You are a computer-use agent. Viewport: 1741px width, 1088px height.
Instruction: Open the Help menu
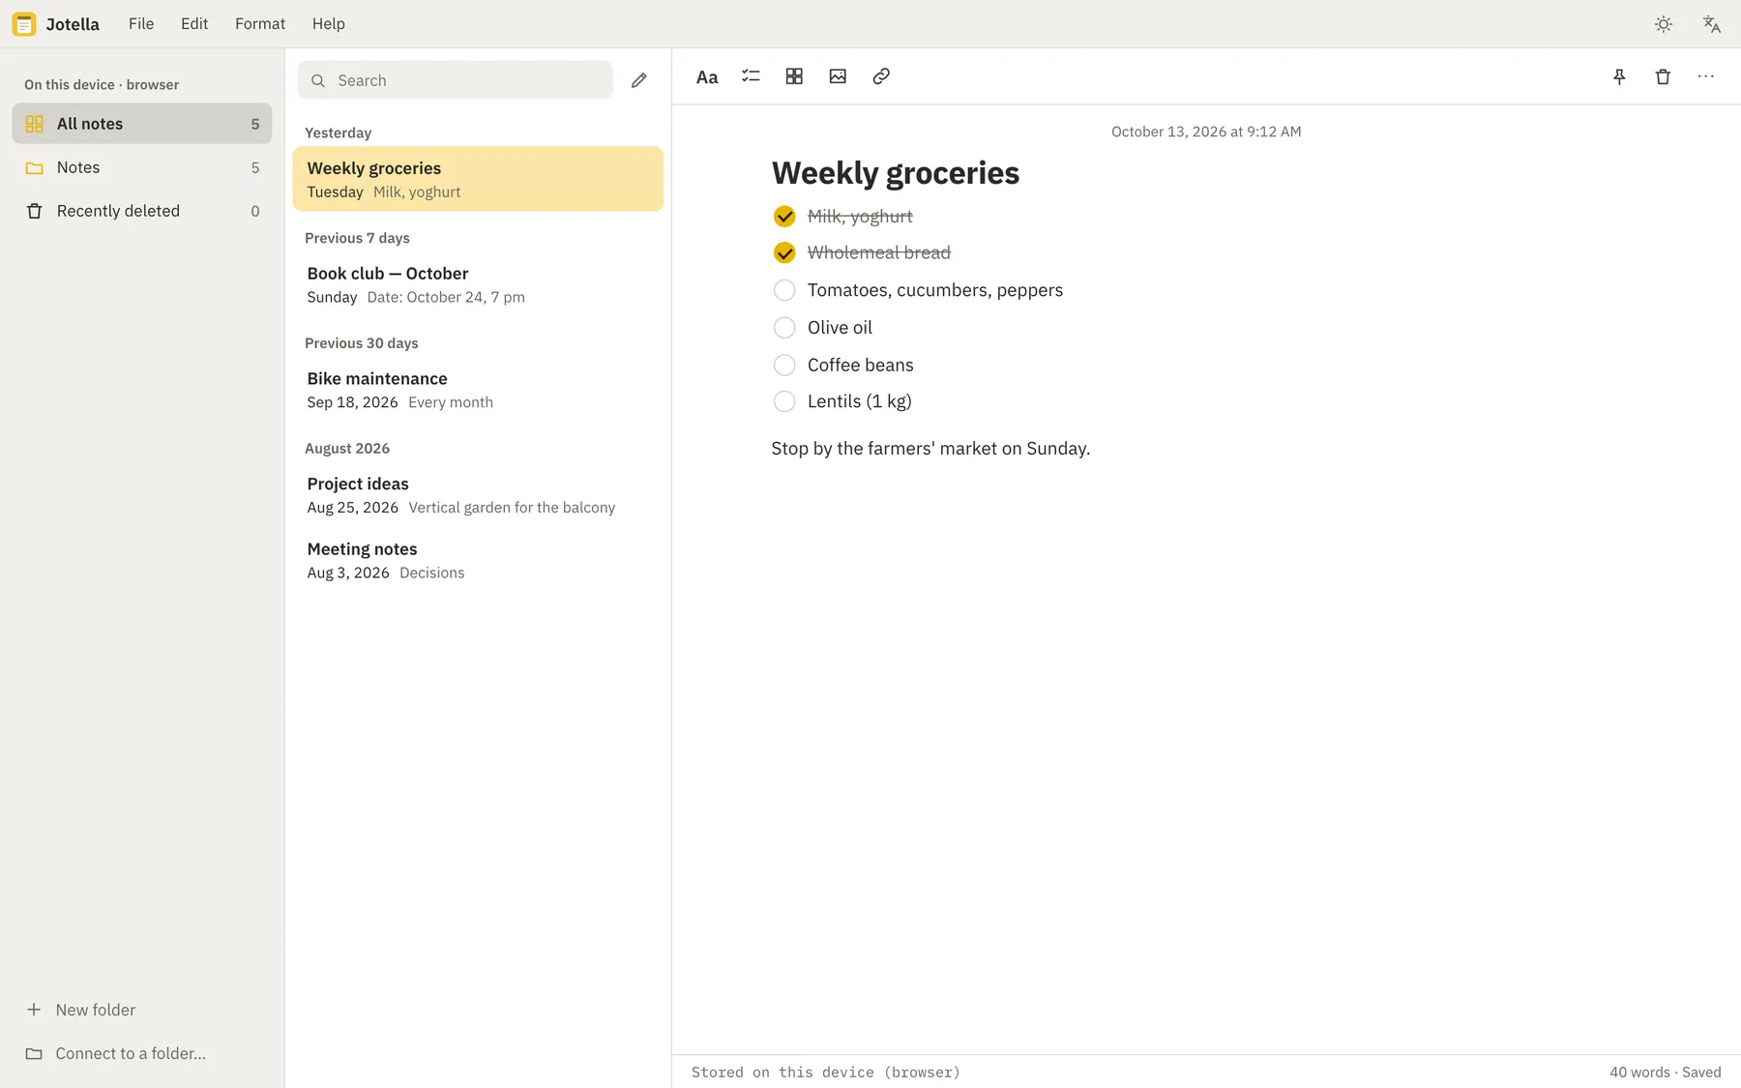coord(329,24)
